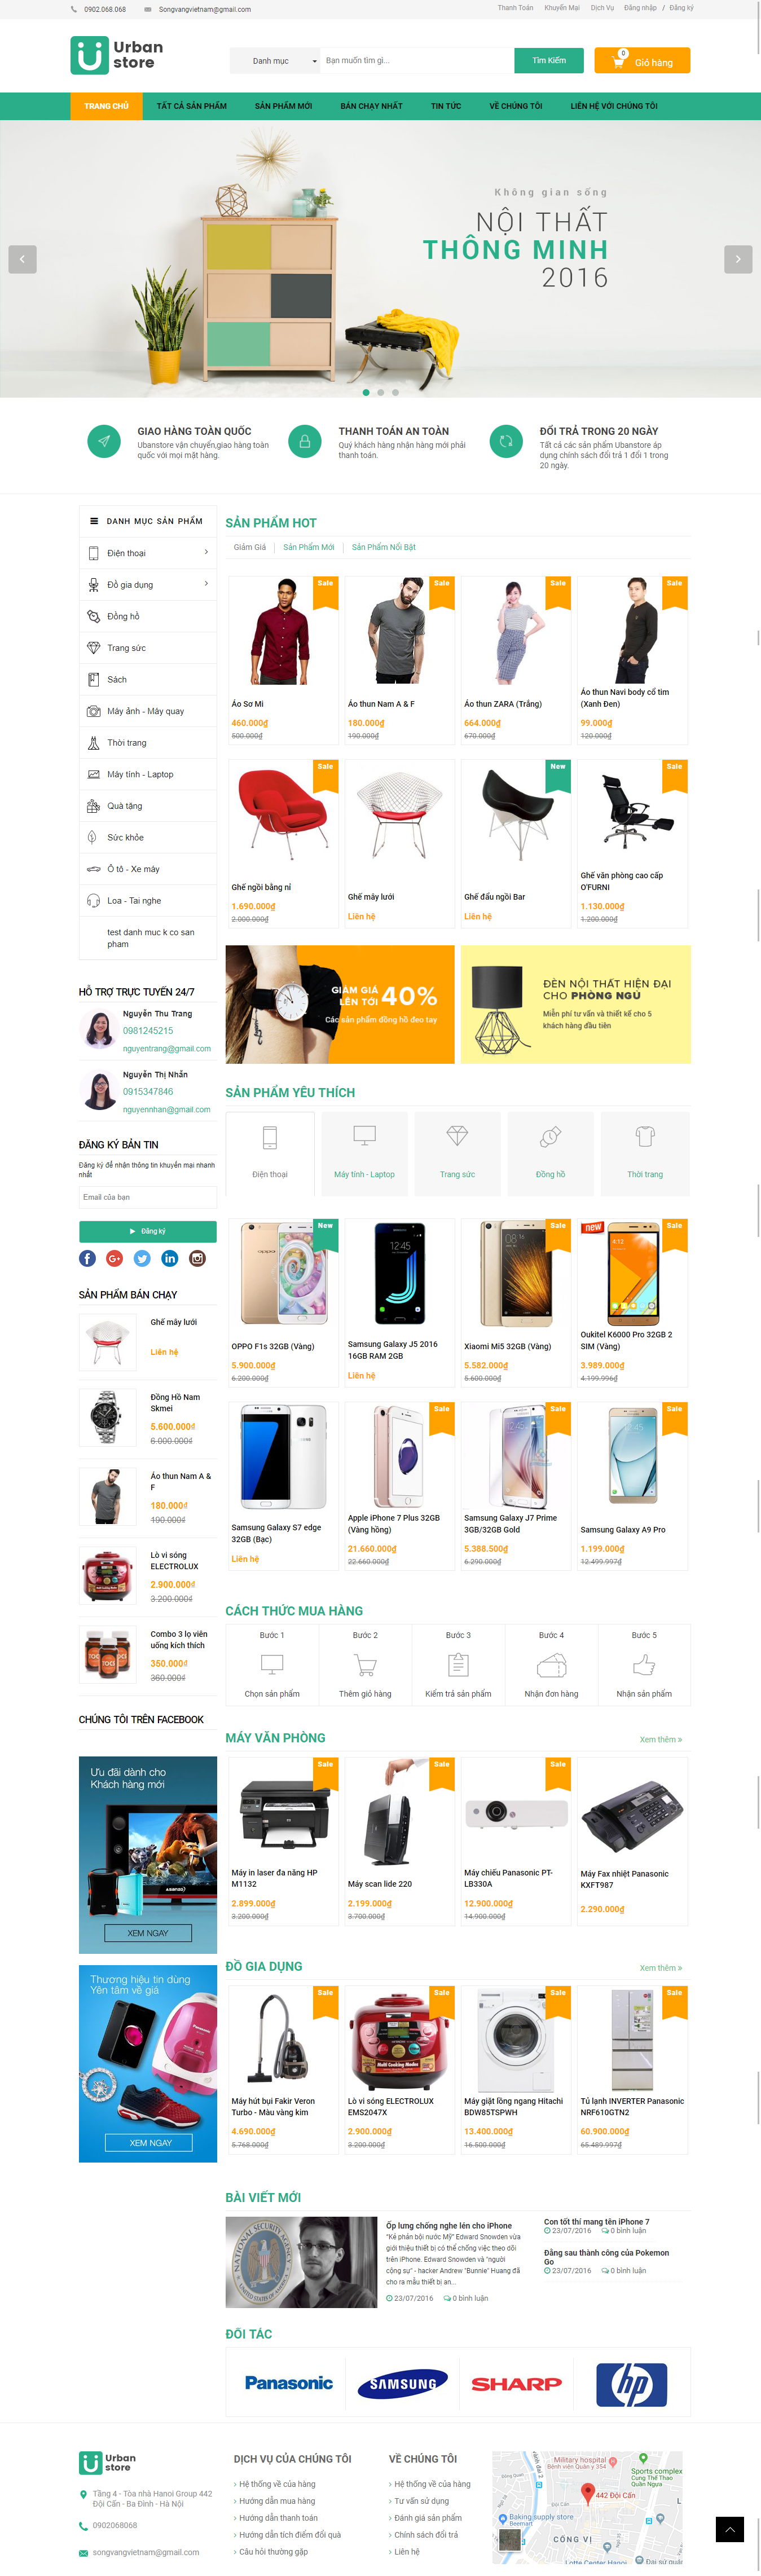Select the third carousel indicator dot
This screenshot has height=2576, width=761.
[395, 392]
